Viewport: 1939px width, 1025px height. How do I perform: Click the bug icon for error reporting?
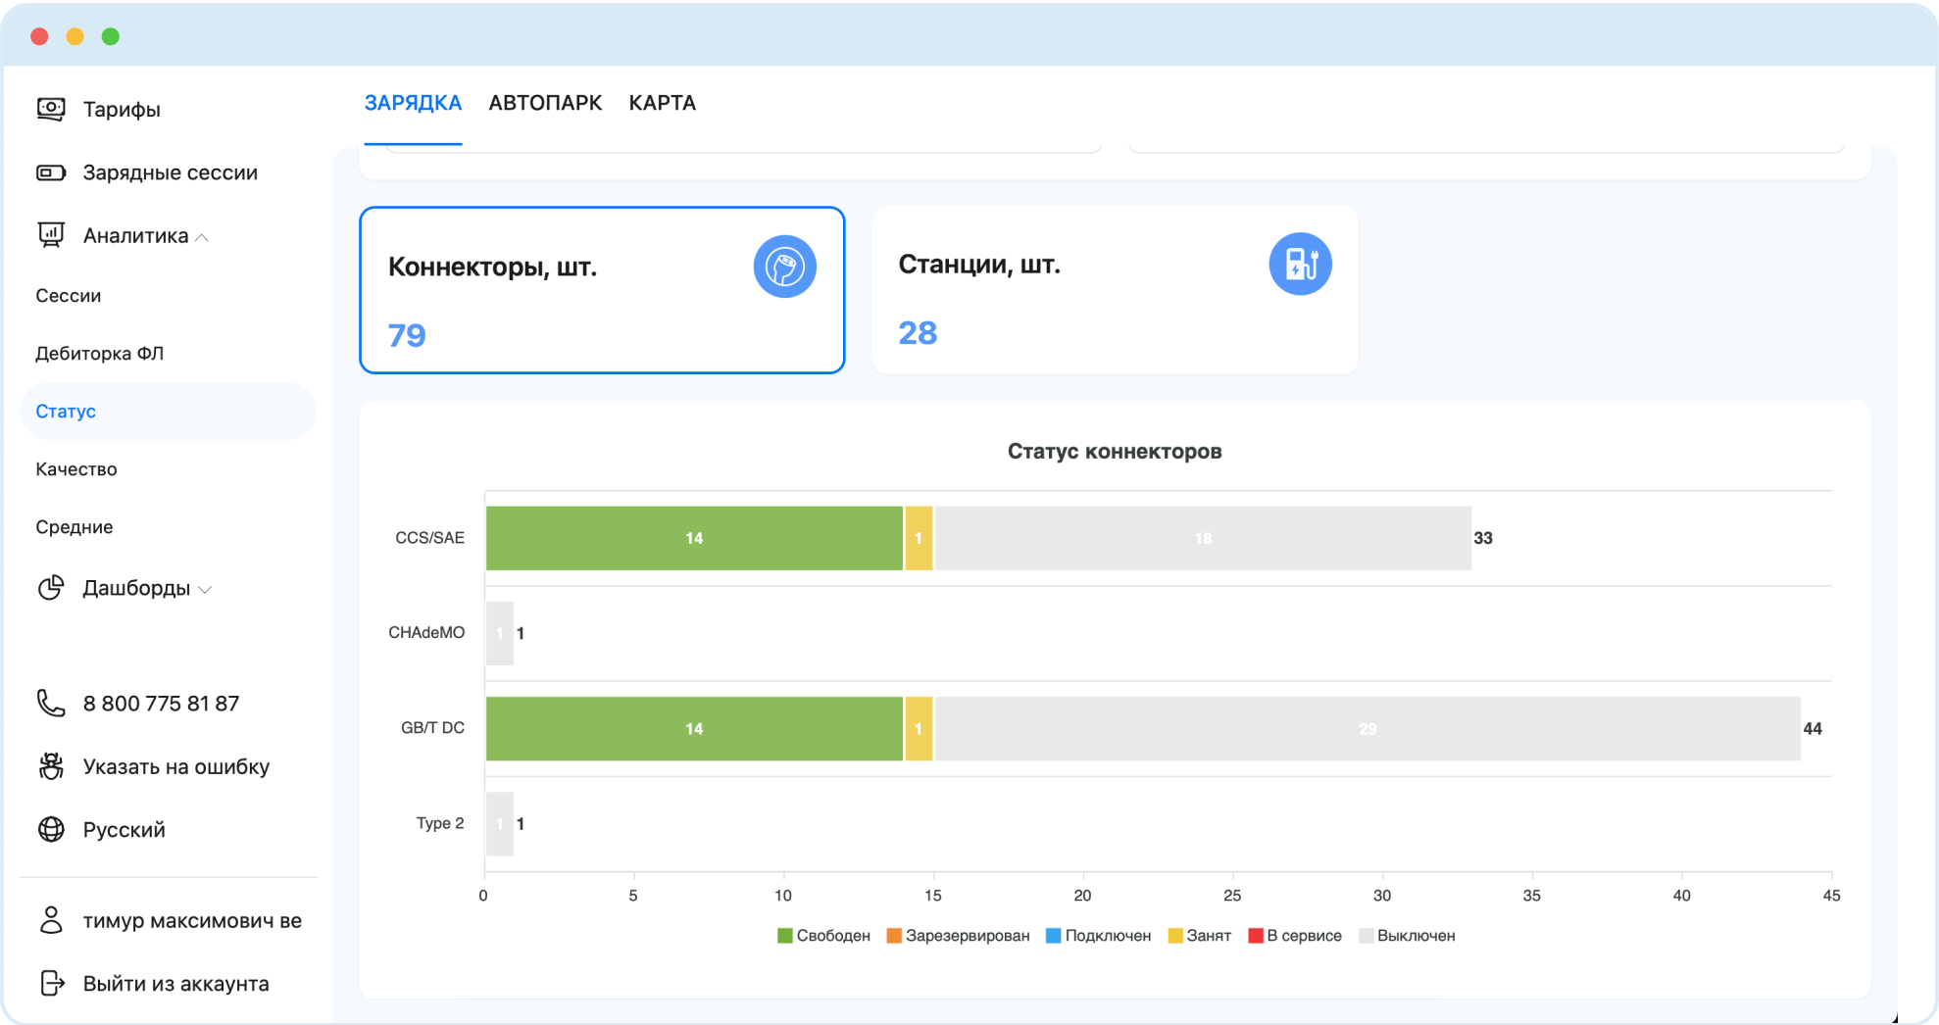point(51,766)
